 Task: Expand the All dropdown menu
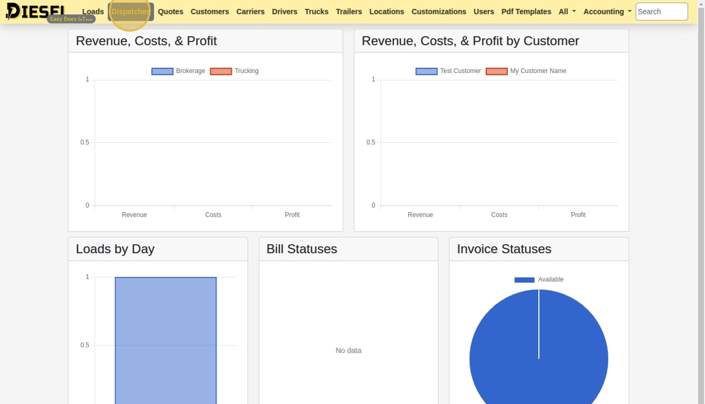[x=567, y=12]
